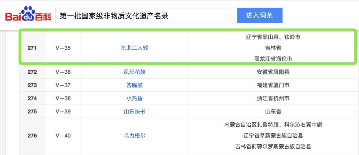Open the 东北二人转 entry link
The image size is (359, 155).
pos(135,48)
